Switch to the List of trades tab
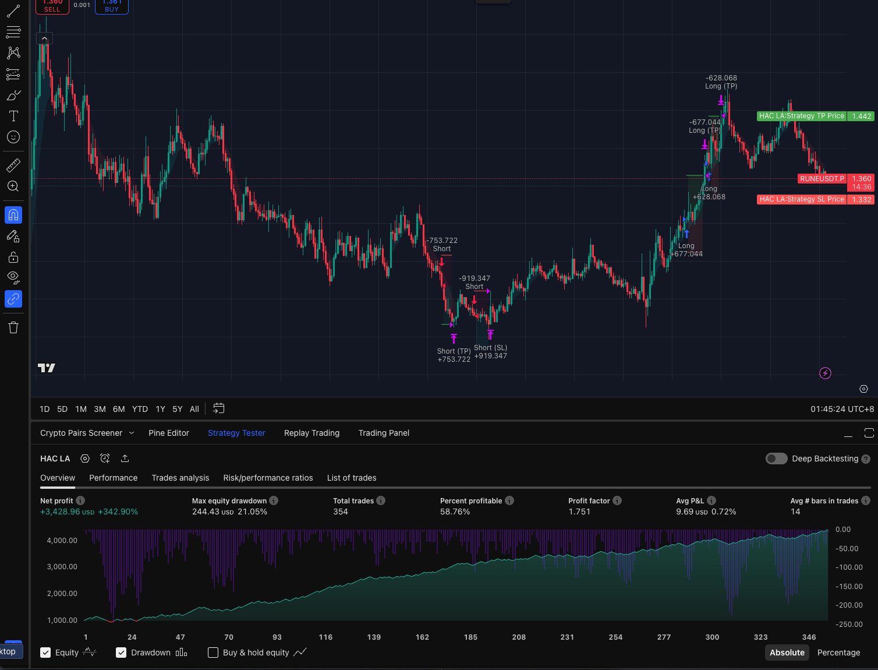 [x=352, y=478]
